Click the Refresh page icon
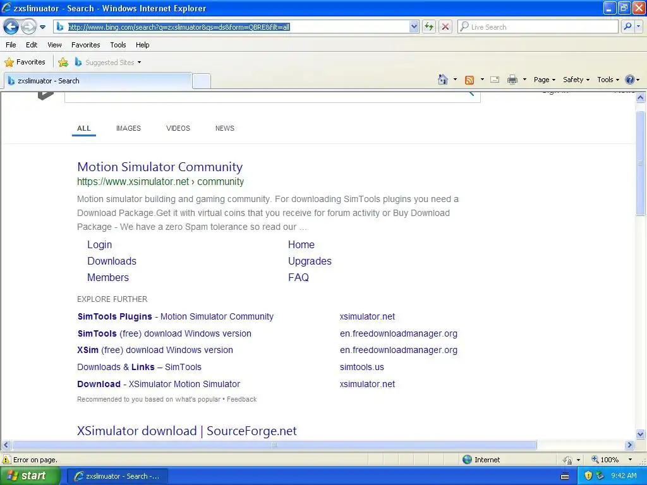The height and width of the screenshot is (485, 647). [429, 27]
